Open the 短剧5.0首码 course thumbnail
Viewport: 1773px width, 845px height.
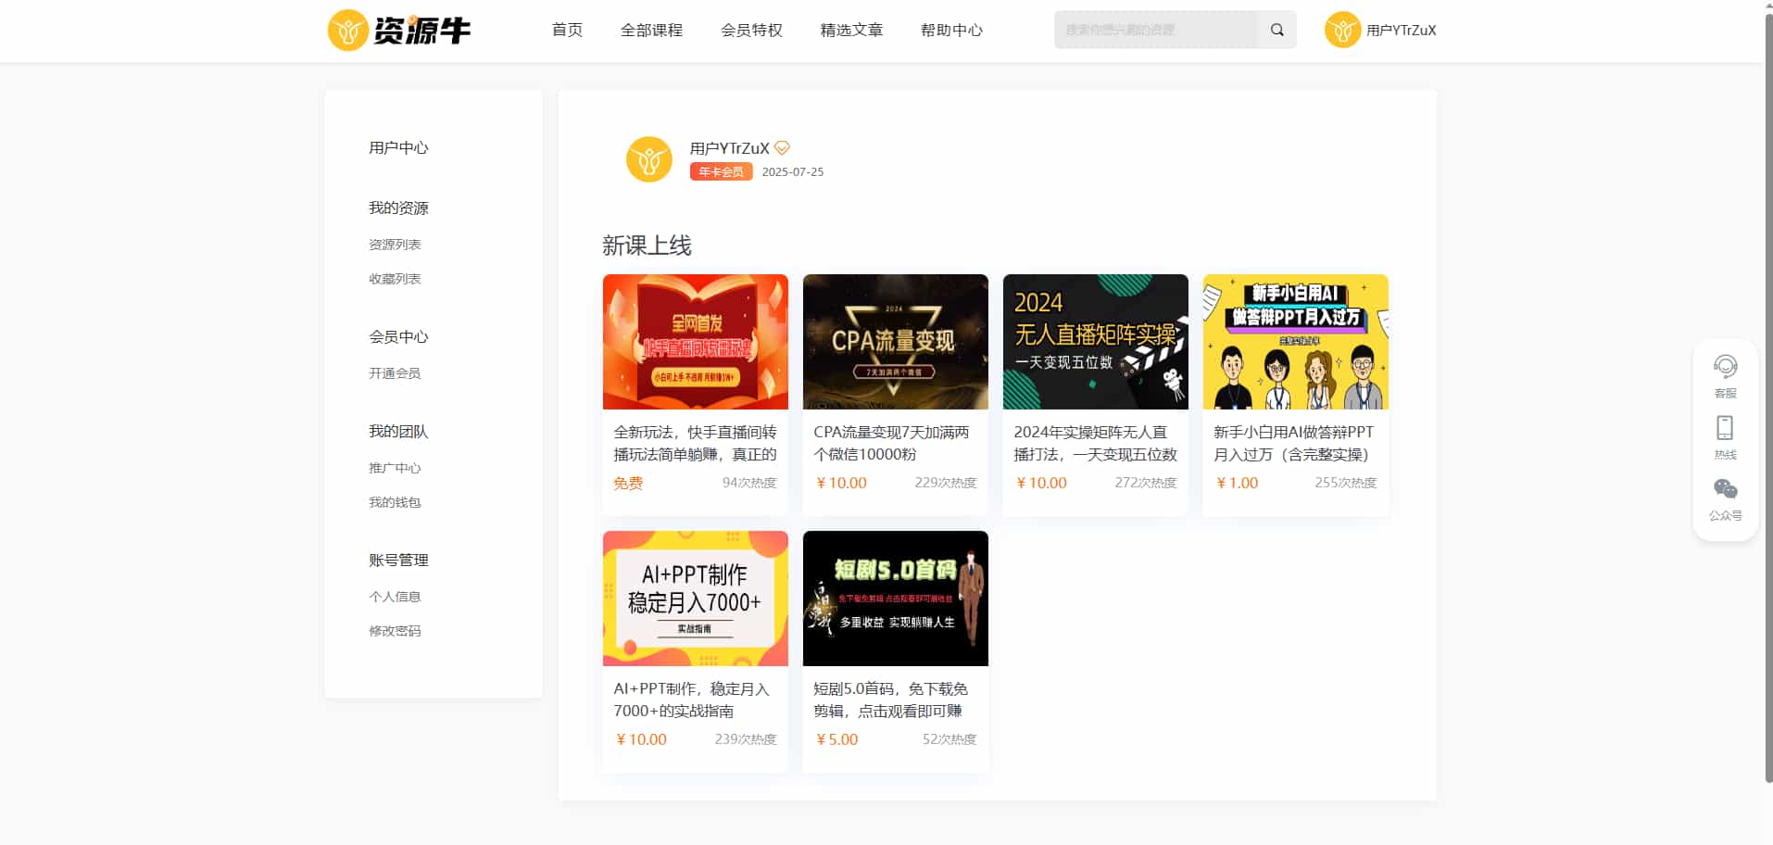click(x=895, y=599)
